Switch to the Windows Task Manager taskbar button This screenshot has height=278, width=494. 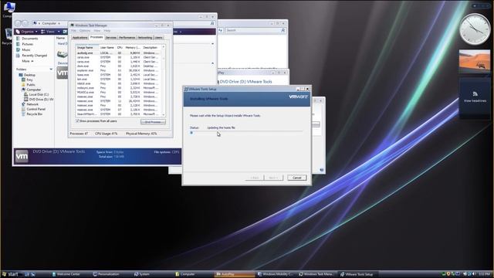[x=316, y=274]
